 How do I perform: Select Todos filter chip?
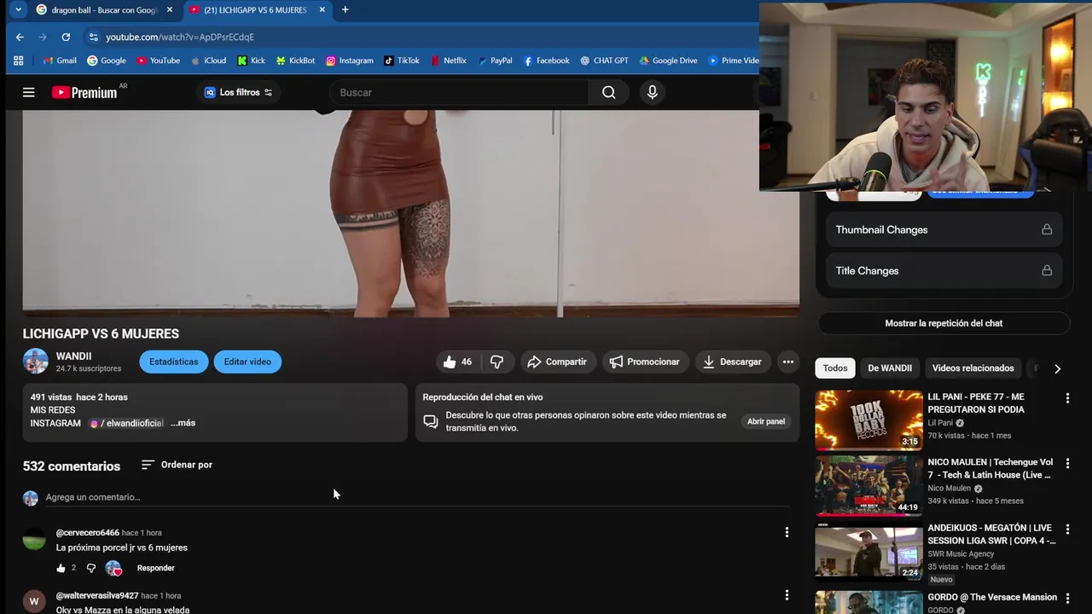835,368
